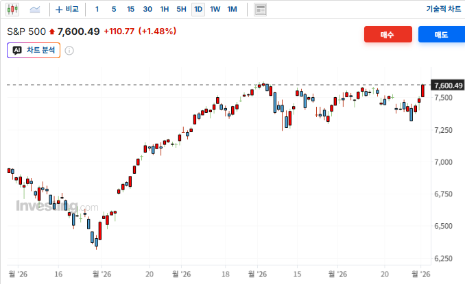Click the 7,250 price axis label
The width and height of the screenshot is (465, 284).
click(443, 130)
